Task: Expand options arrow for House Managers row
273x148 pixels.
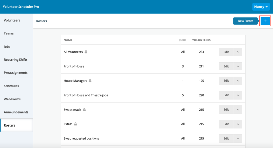Action: point(238,81)
